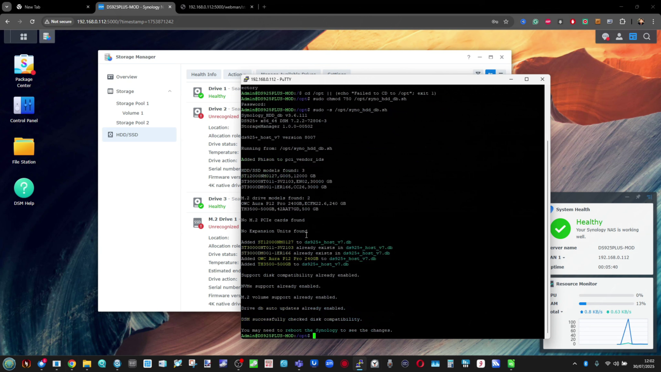The image size is (661, 372).
Task: Click the PuTTY terminal scrollbar
Action: coord(548,236)
